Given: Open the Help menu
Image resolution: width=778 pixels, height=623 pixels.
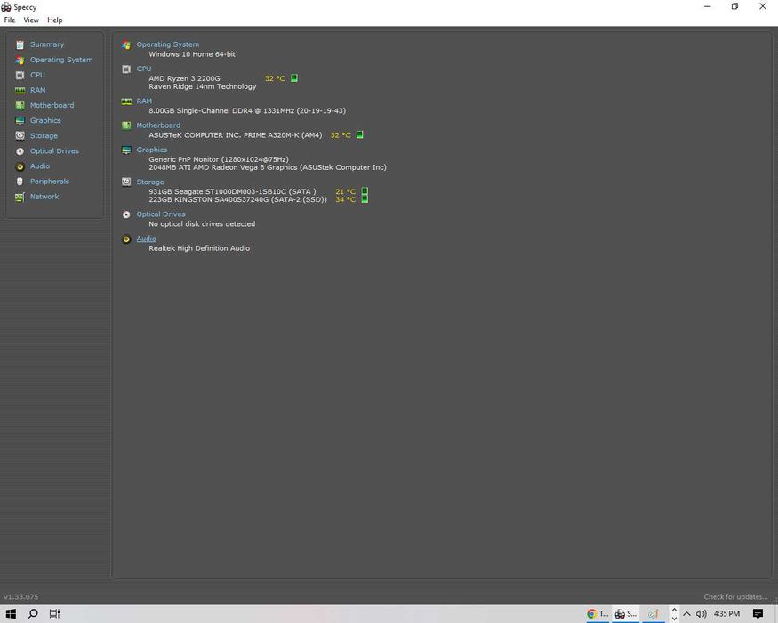Looking at the screenshot, I should (55, 20).
